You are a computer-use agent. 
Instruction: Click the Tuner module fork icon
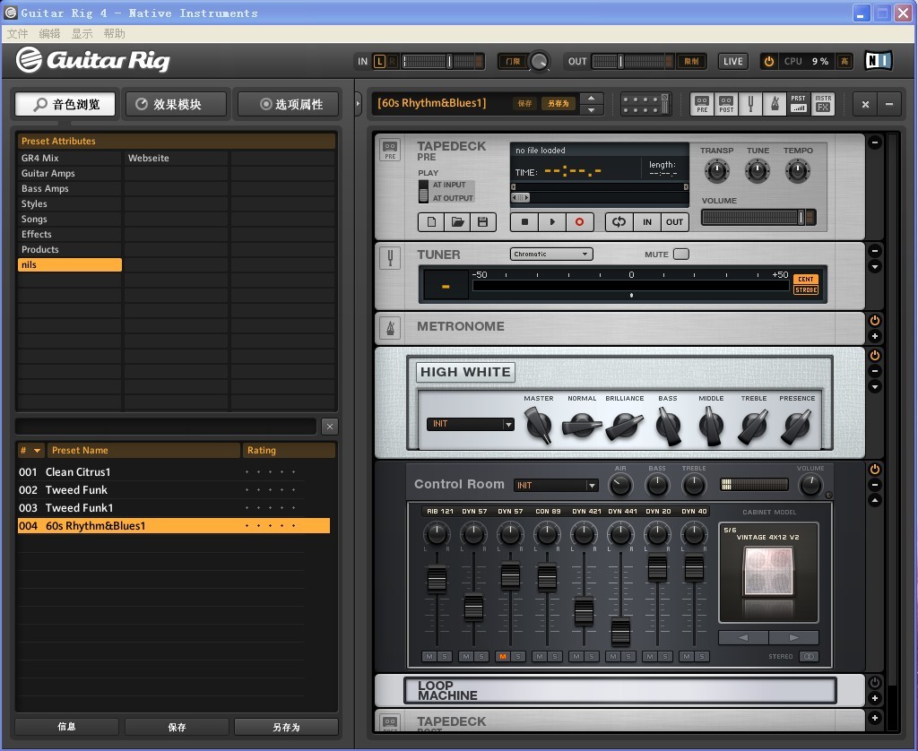(x=390, y=257)
